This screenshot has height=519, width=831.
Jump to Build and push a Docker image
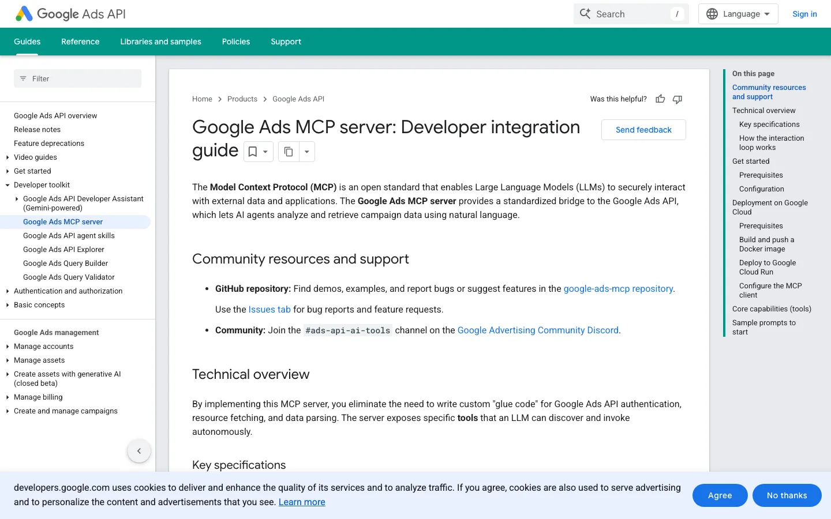(x=766, y=245)
